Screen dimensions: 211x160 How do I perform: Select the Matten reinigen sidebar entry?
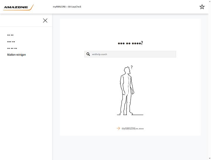pyautogui.click(x=16, y=55)
